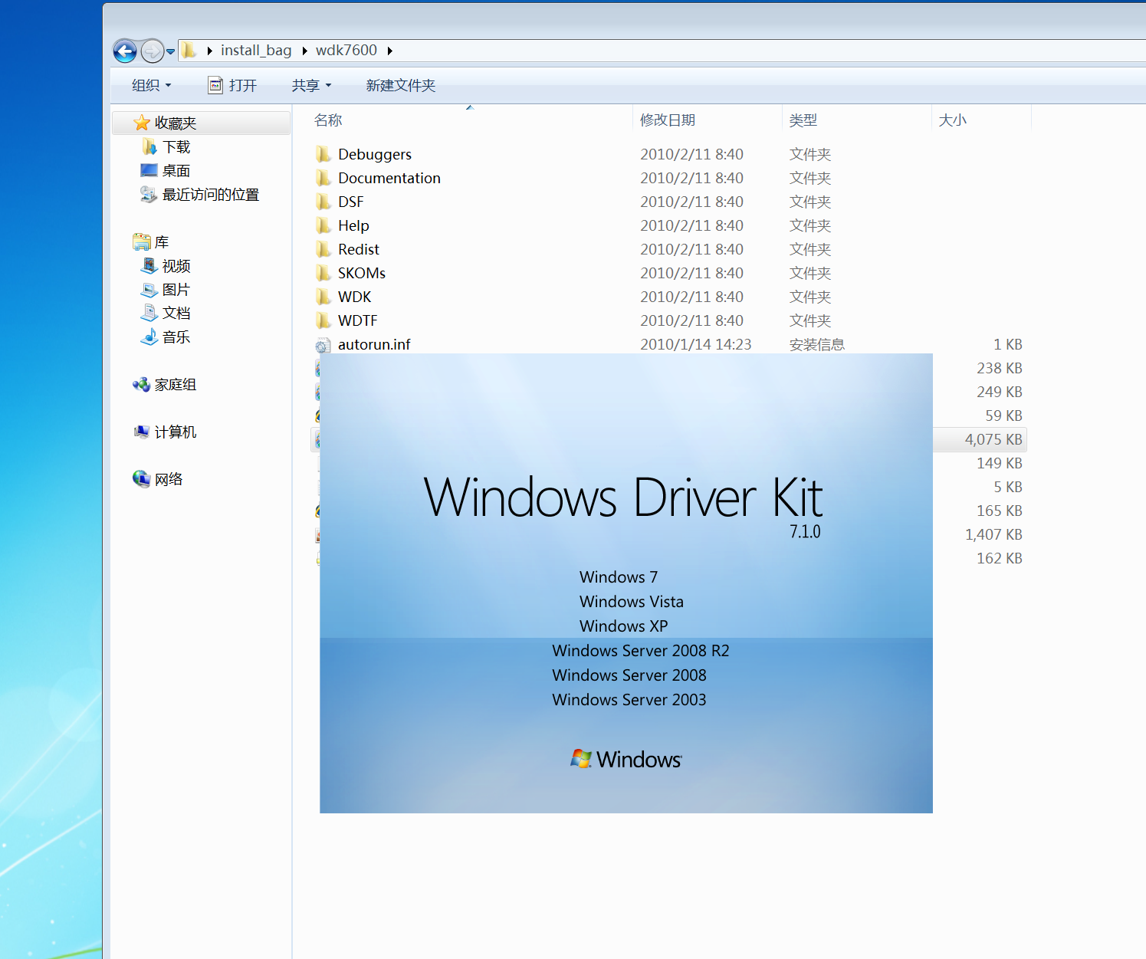
Task: Select 家庭组 in navigation pane
Action: point(176,385)
